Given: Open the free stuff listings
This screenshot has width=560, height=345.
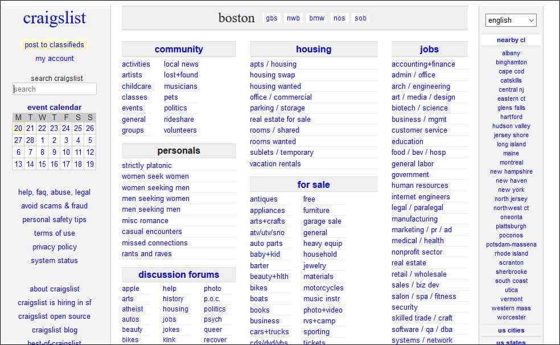Looking at the screenshot, I should click(309, 199).
